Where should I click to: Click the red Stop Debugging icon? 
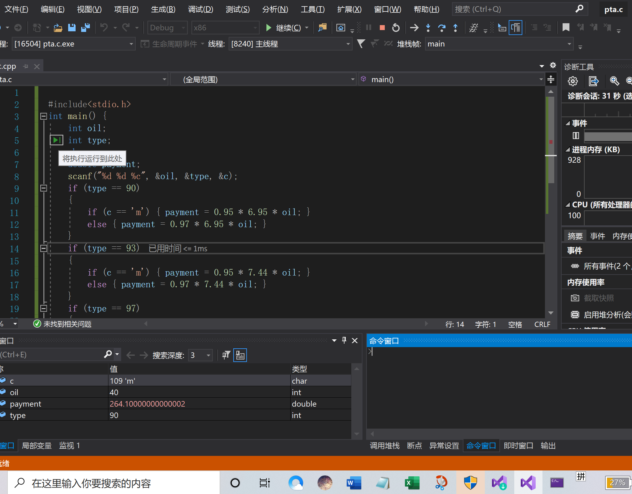point(382,28)
